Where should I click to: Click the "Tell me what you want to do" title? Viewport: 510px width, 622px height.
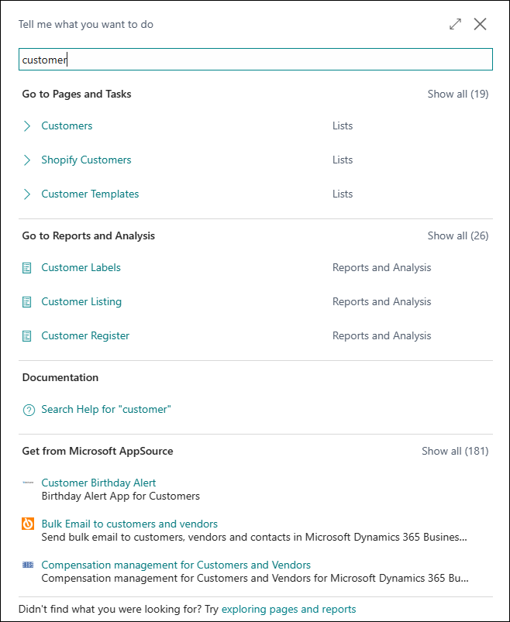pos(86,24)
